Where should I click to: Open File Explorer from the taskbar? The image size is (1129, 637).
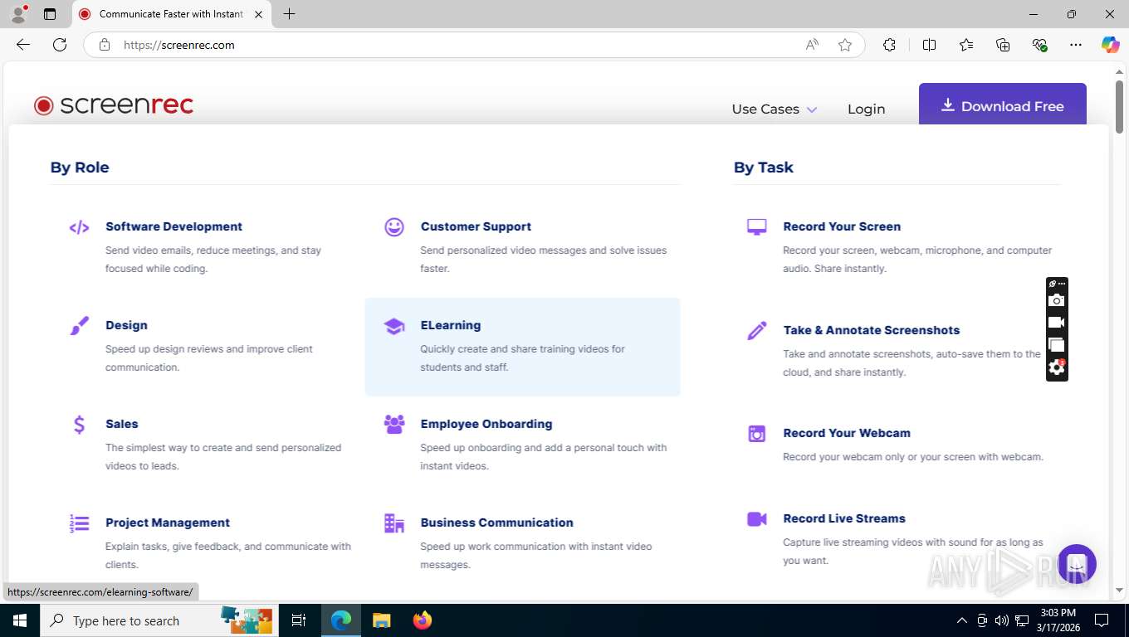coord(381,620)
